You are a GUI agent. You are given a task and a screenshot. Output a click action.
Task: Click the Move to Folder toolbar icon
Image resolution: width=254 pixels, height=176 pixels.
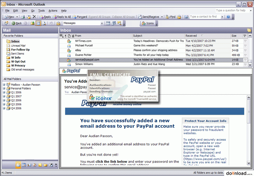[x=28, y=17]
